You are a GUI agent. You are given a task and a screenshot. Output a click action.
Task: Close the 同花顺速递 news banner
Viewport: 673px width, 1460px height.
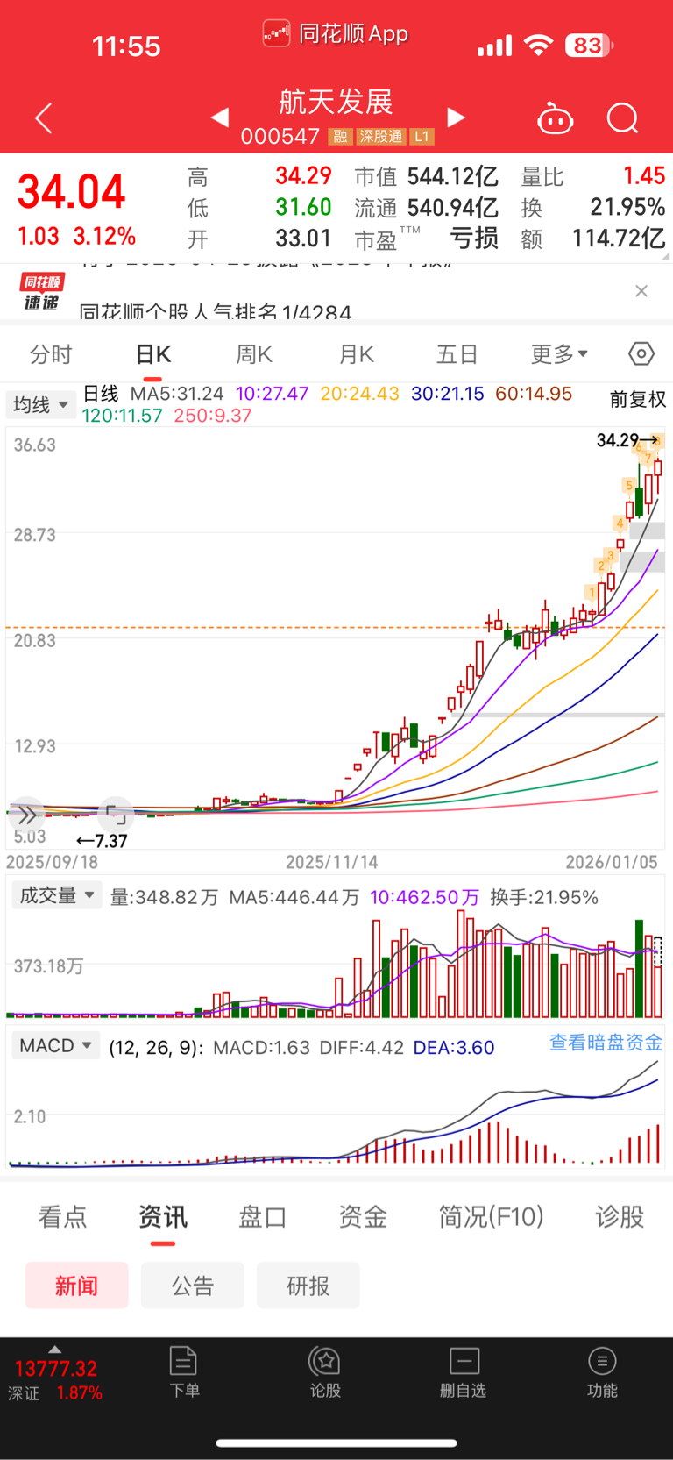[641, 291]
